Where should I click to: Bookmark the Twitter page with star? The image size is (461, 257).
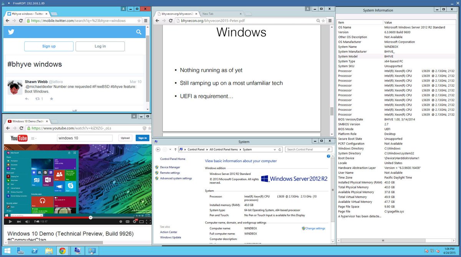pos(140,21)
